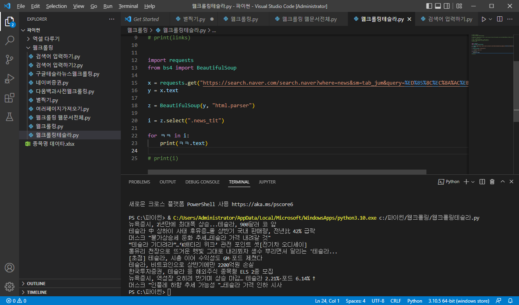The height and width of the screenshot is (305, 519).
Task: Expand the OUTLINE section
Action: coord(70,284)
